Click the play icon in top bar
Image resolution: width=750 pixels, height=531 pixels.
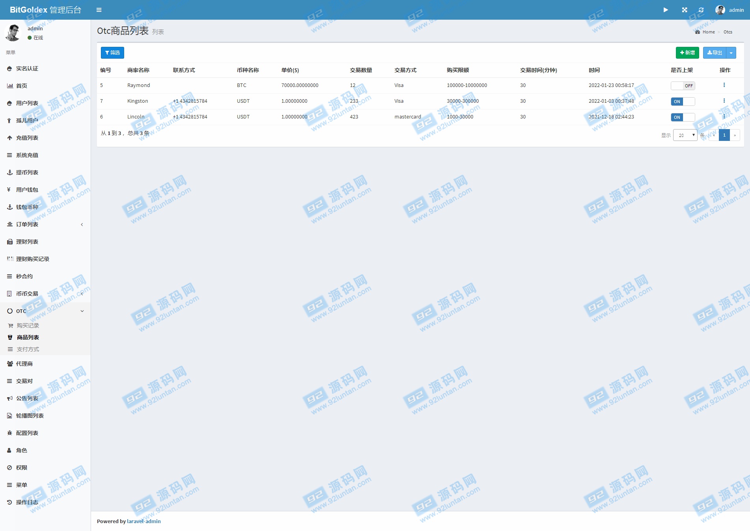pos(666,10)
